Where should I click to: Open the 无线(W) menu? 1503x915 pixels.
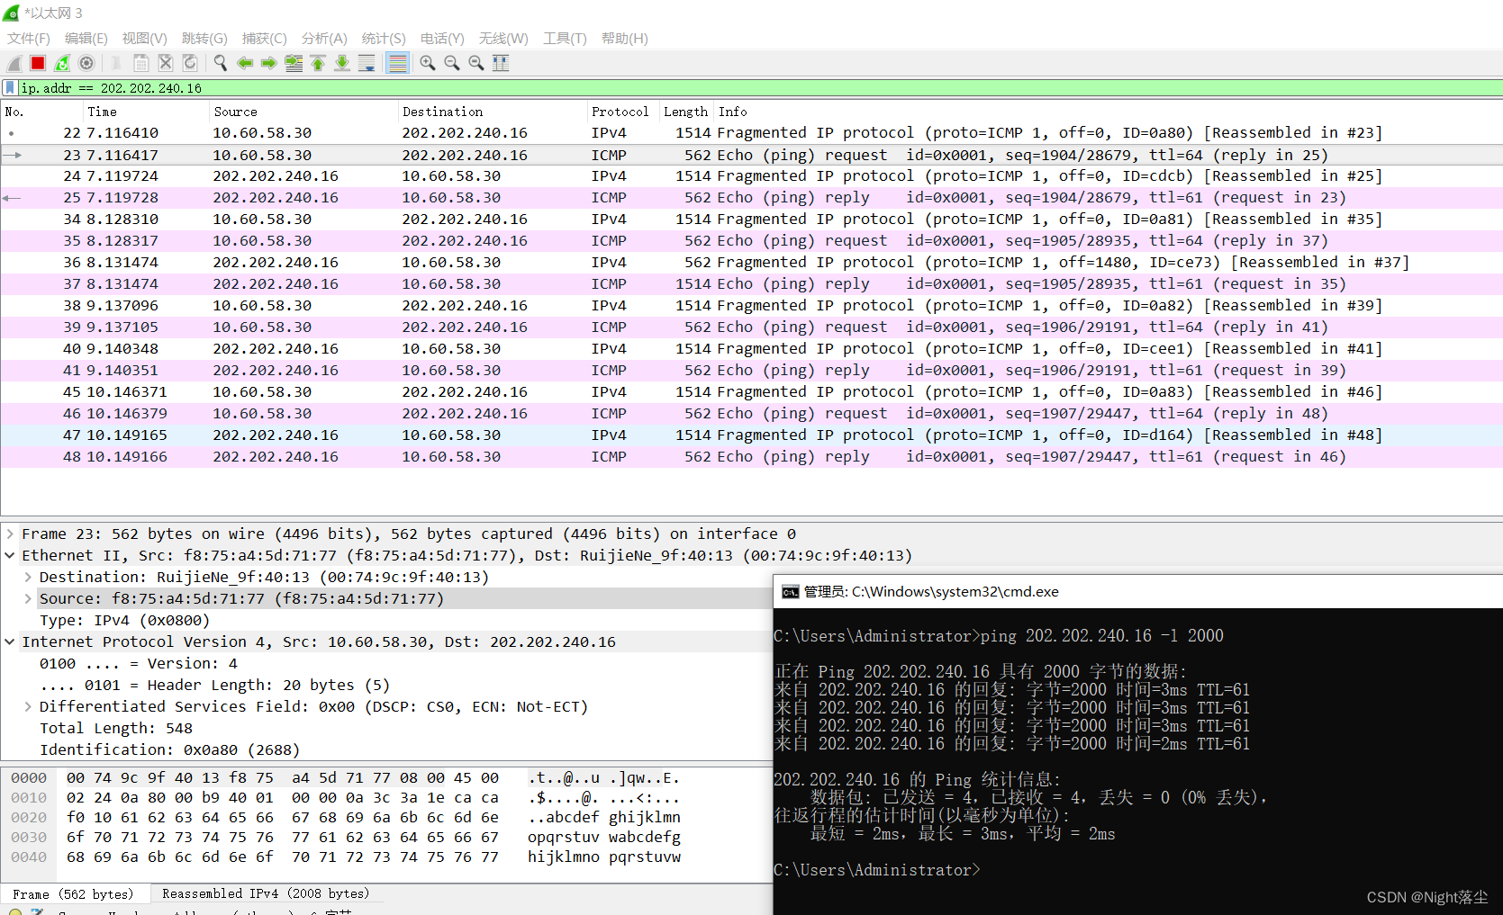pyautogui.click(x=503, y=39)
